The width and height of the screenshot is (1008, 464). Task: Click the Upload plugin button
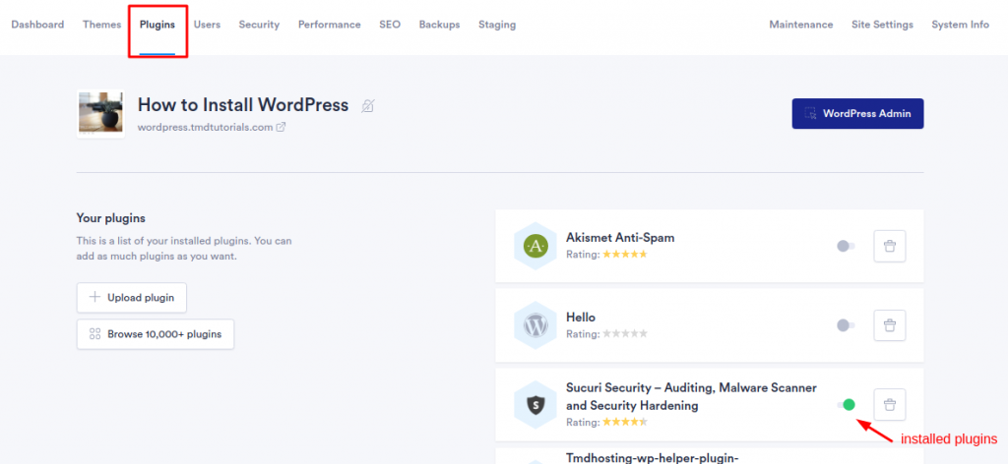coord(132,298)
